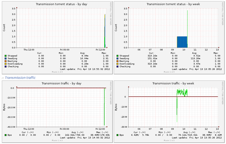Click green Bps swatch in traffic by week legend
Screen dimensions: 226x144
click(117, 135)
